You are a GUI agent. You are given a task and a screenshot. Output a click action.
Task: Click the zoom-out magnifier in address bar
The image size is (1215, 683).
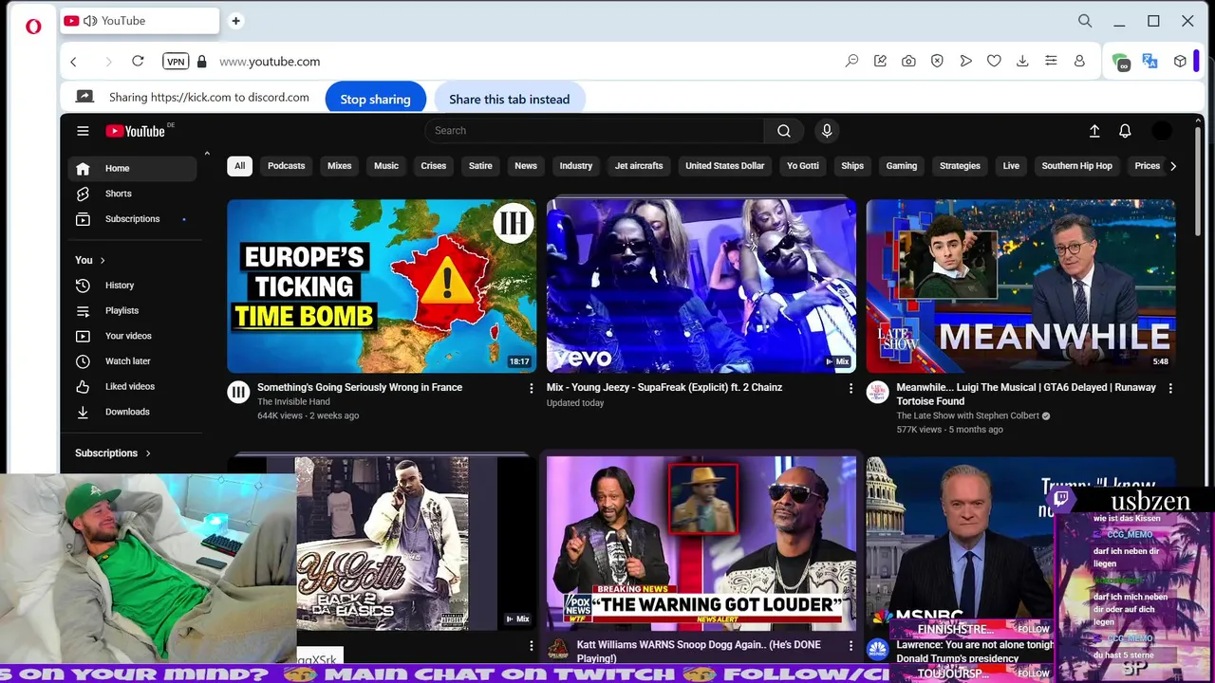851,61
